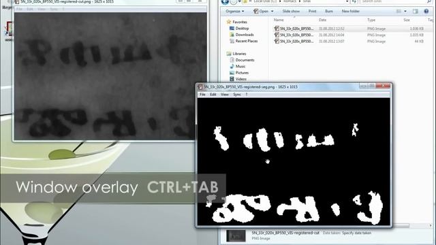Click the Downloads folder icon in Favorites
The width and height of the screenshot is (436, 245).
(x=232, y=35)
